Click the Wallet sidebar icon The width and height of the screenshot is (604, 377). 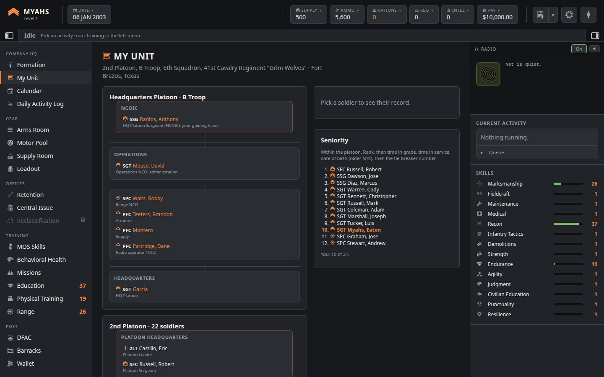(10, 364)
